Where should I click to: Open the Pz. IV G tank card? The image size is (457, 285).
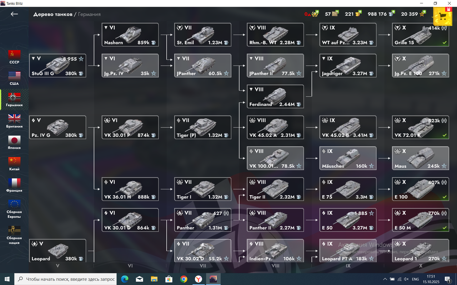coord(57,127)
